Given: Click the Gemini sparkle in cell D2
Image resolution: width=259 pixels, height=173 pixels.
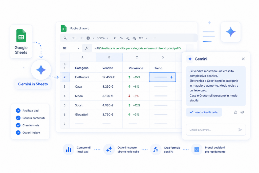Looking at the screenshot, I should [x=171, y=77].
